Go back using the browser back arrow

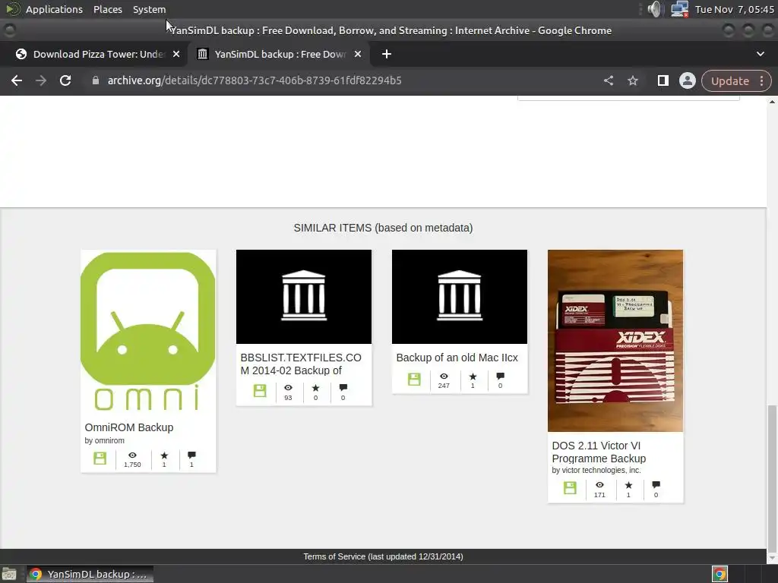click(x=17, y=80)
